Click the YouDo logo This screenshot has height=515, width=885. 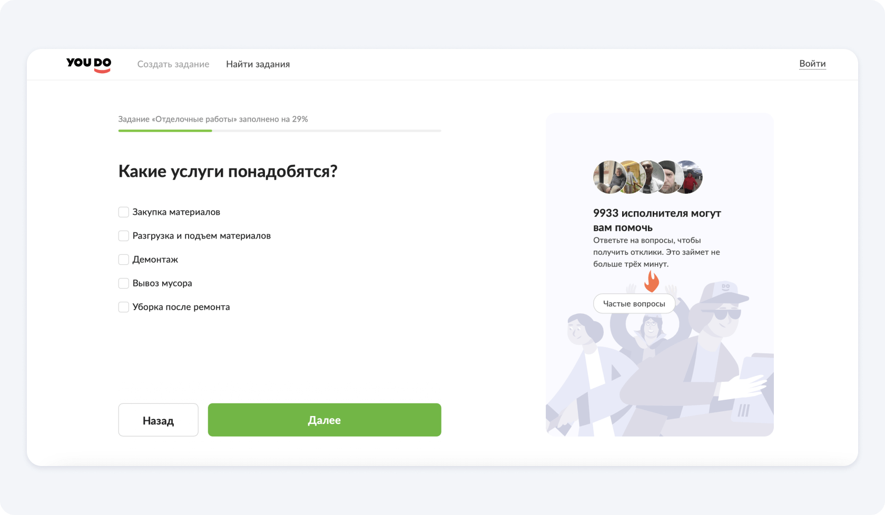(x=88, y=65)
